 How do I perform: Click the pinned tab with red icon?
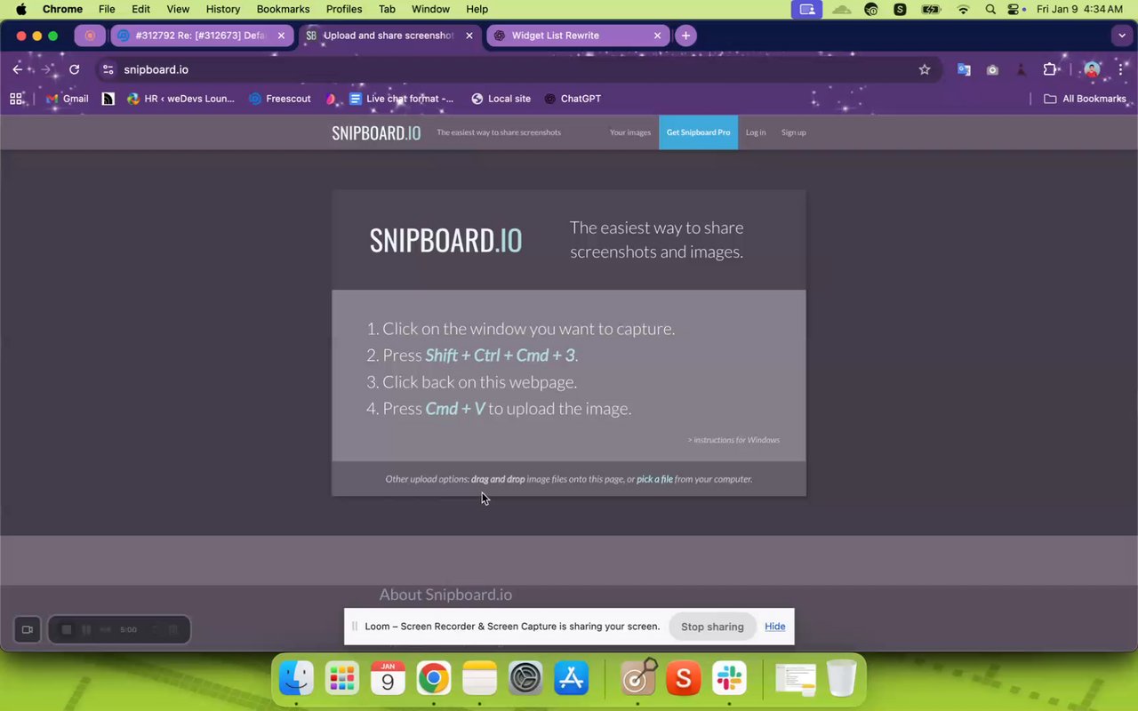coord(90,36)
